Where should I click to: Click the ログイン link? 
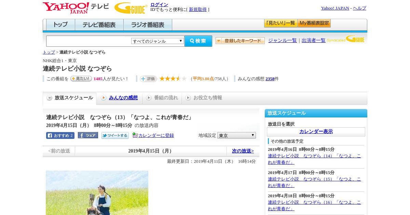[x=159, y=4]
